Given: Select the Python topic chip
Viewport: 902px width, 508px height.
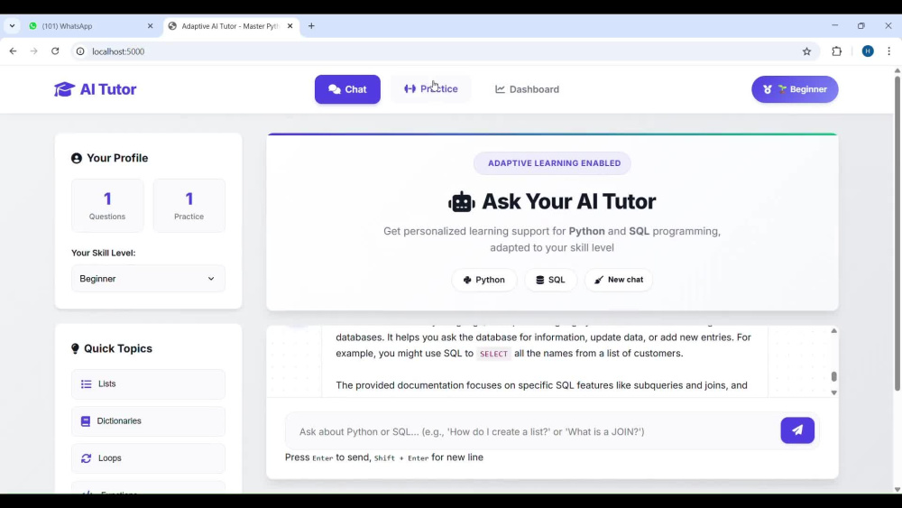Looking at the screenshot, I should pos(483,280).
